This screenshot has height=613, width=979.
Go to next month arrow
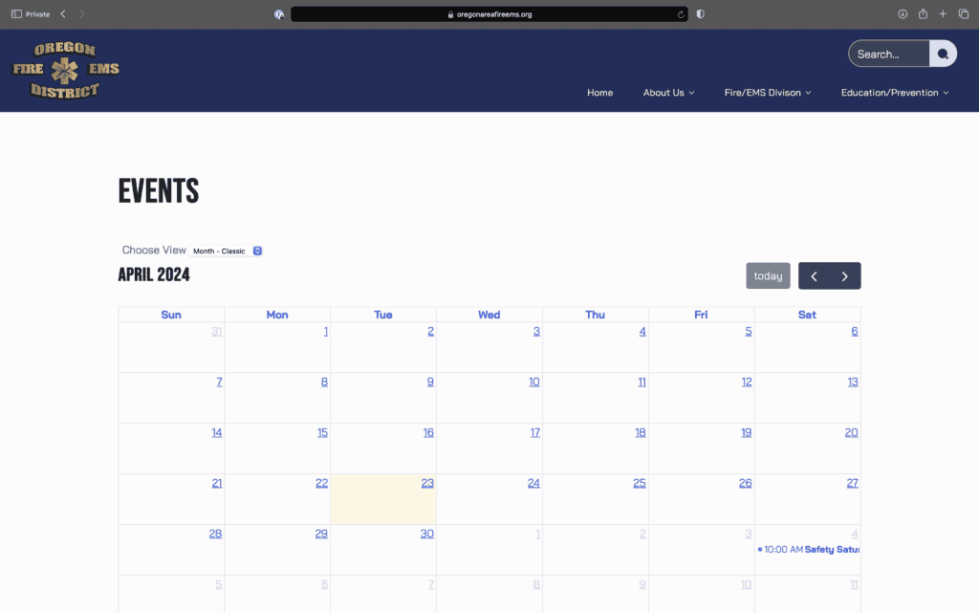pos(845,276)
